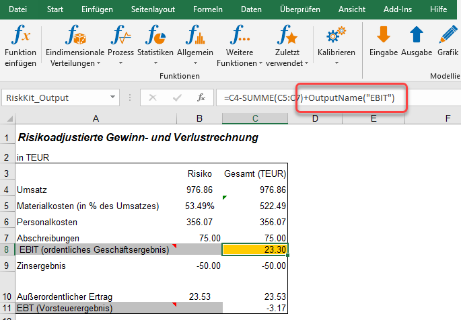Click the insert function fx button in formula bar
461x320 pixels.
pyautogui.click(x=201, y=97)
